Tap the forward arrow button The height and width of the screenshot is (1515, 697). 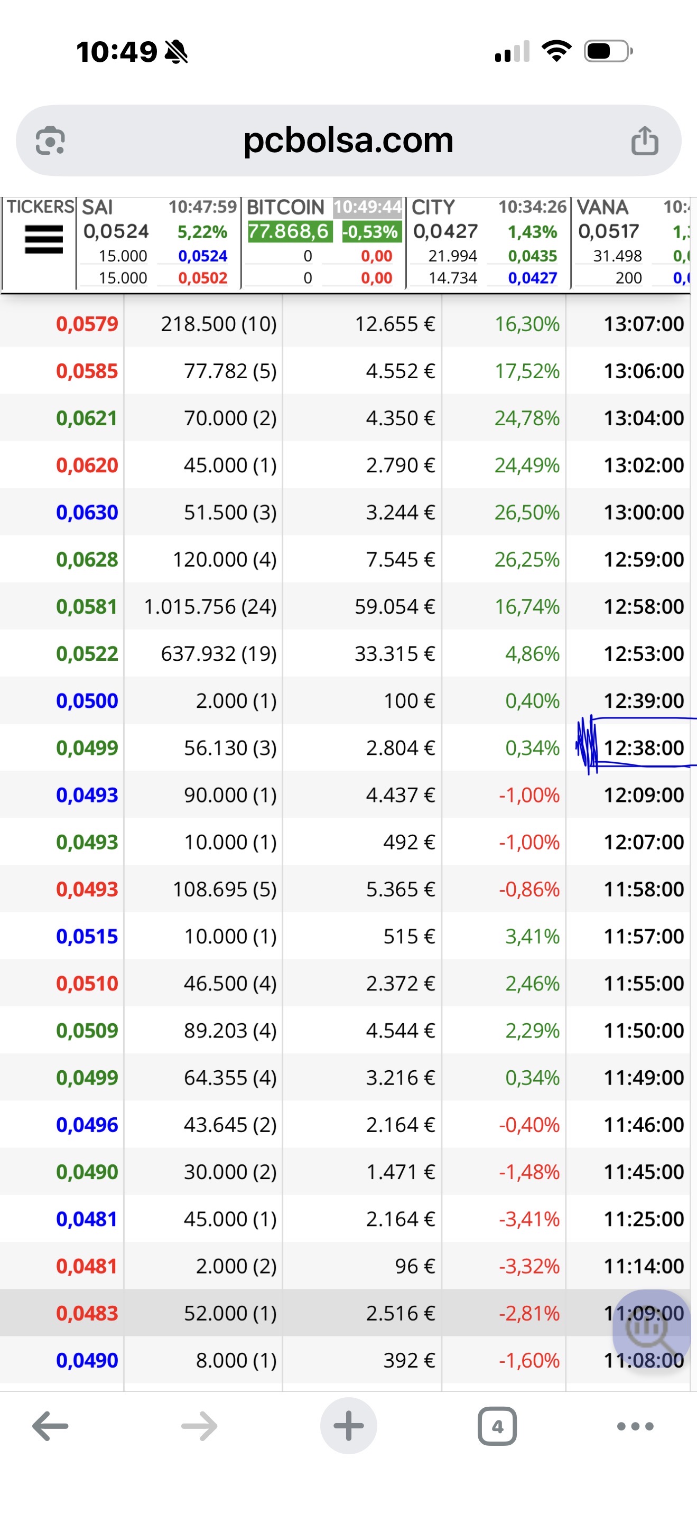[x=199, y=1426]
